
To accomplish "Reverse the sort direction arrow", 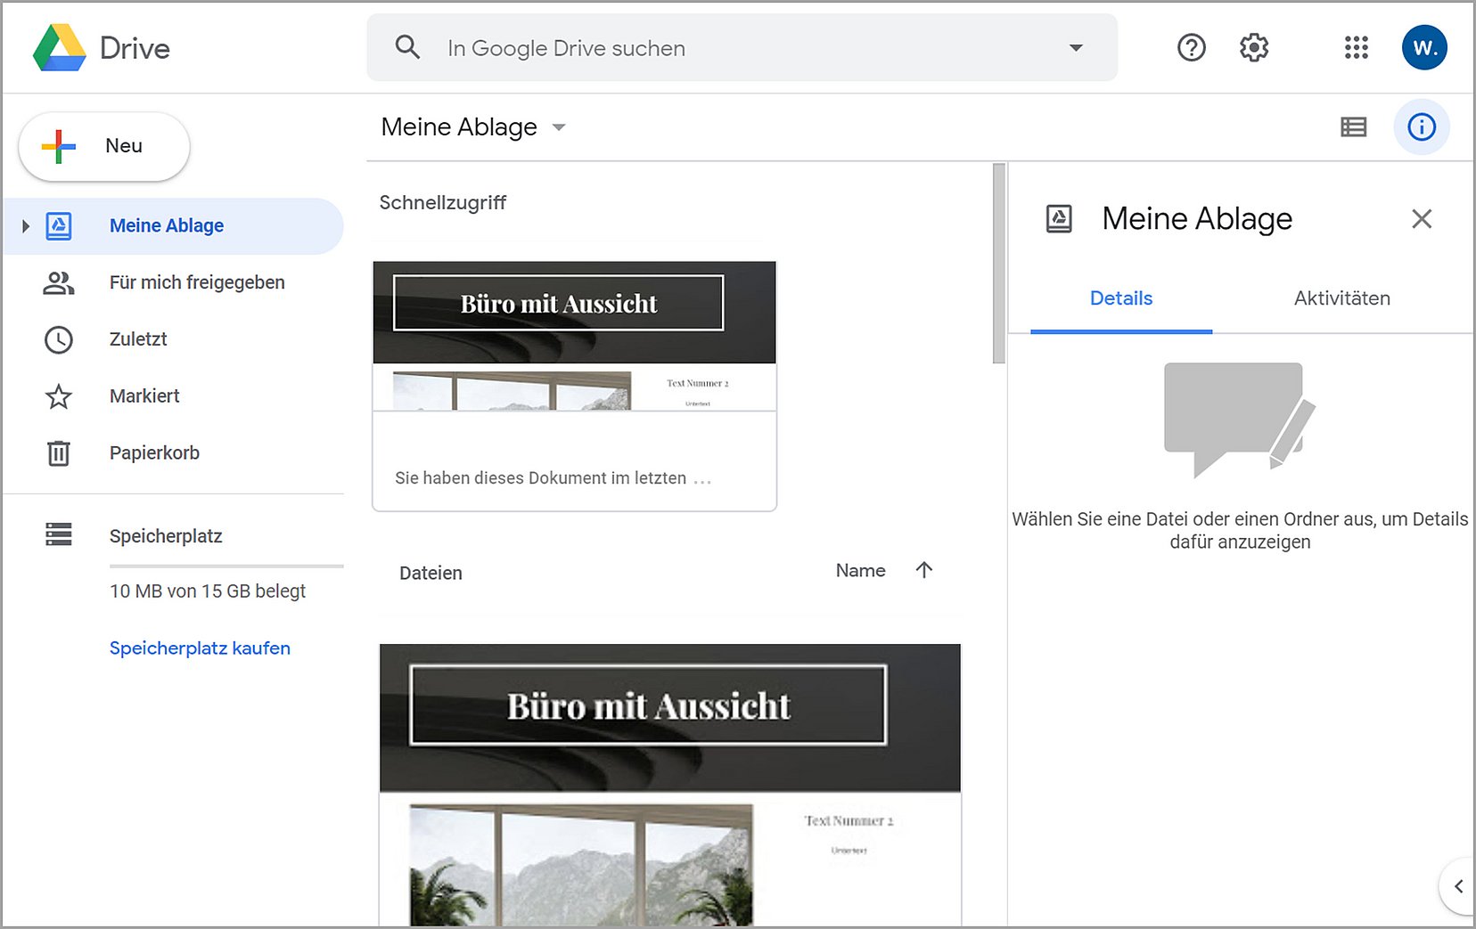I will (x=923, y=570).
